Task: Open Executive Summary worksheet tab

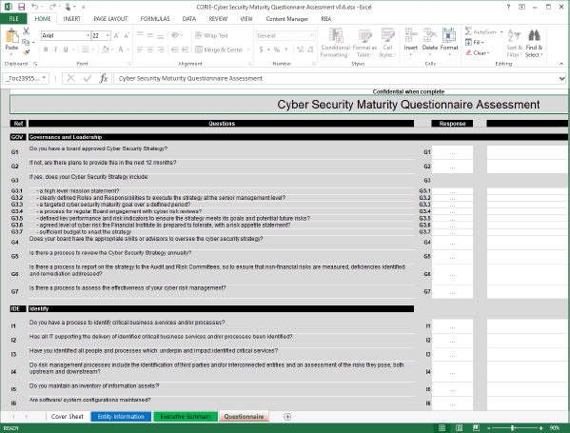Action: coord(186,417)
